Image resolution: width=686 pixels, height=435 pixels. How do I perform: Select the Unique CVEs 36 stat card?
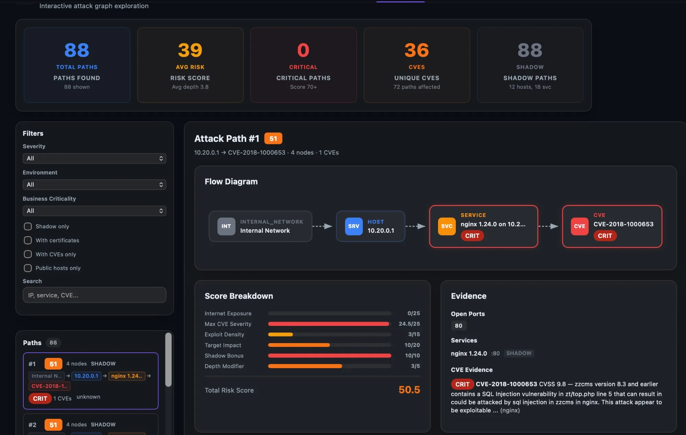tap(417, 65)
